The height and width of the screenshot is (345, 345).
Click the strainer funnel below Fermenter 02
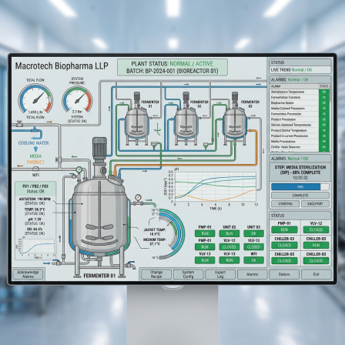(x=206, y=146)
